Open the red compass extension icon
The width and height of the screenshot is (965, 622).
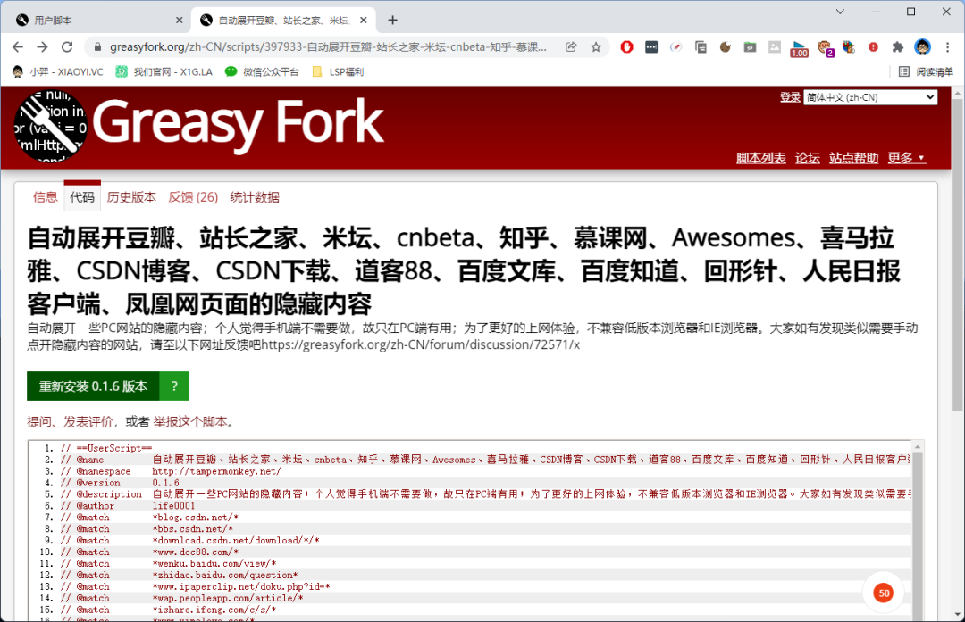675,46
